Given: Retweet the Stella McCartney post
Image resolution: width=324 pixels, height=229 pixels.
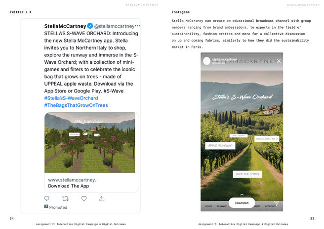Looking at the screenshot, I should point(65,198).
